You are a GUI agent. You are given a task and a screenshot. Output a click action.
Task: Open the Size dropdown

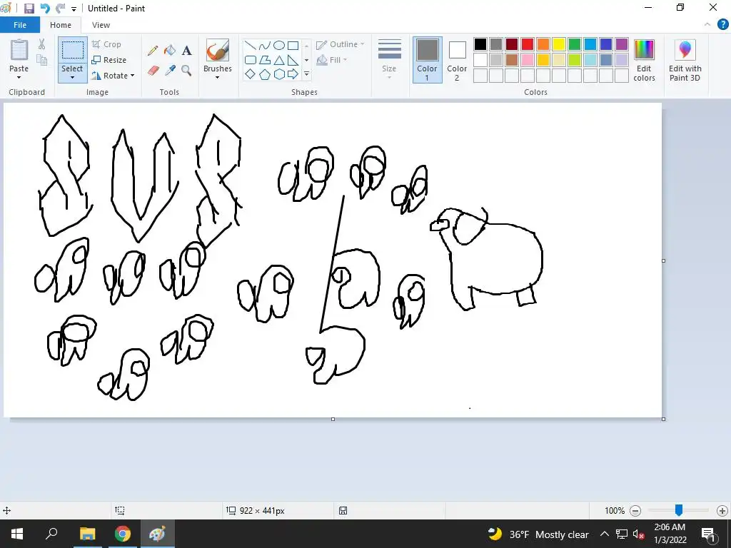(x=389, y=60)
